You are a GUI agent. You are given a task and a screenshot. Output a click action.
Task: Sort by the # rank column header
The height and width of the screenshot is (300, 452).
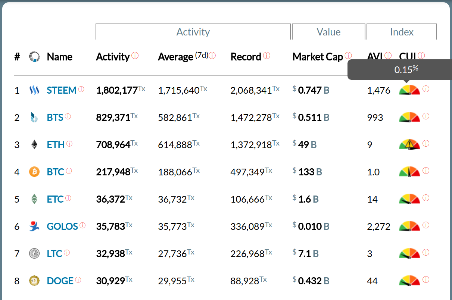point(17,57)
